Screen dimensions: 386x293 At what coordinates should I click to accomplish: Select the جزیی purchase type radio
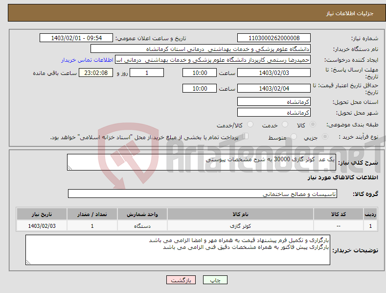[x=325, y=136]
